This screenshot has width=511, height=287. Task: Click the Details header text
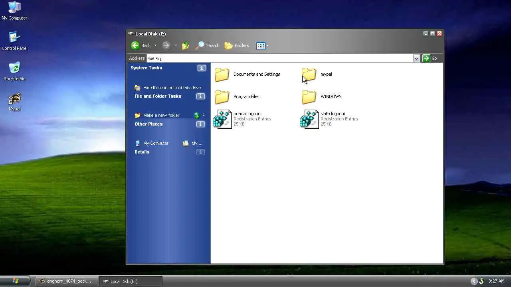coord(142,152)
